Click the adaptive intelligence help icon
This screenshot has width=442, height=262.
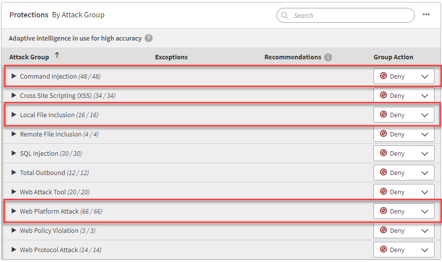tap(149, 38)
